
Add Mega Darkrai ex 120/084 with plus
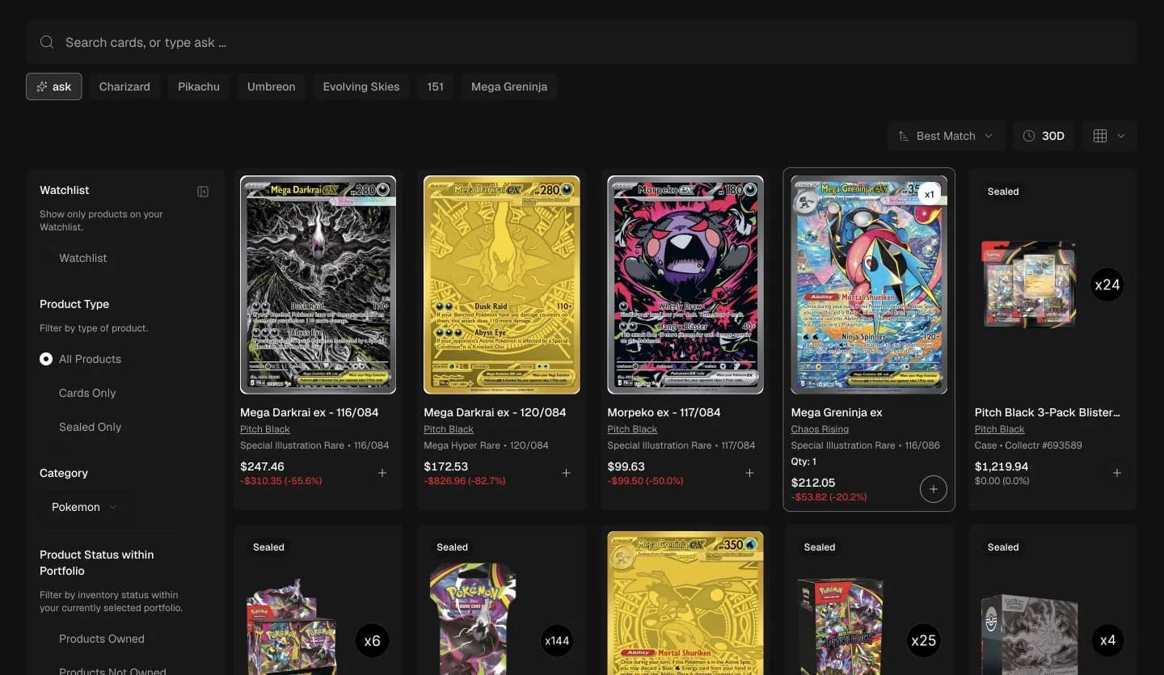[566, 473]
